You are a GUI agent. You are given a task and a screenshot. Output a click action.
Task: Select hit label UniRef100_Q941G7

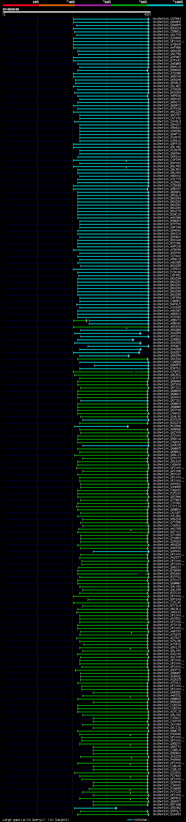point(167,125)
